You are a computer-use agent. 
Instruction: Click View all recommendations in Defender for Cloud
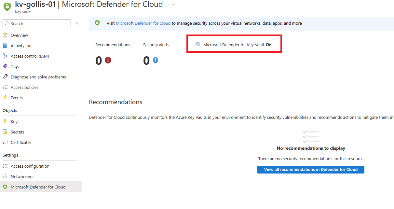point(311,169)
